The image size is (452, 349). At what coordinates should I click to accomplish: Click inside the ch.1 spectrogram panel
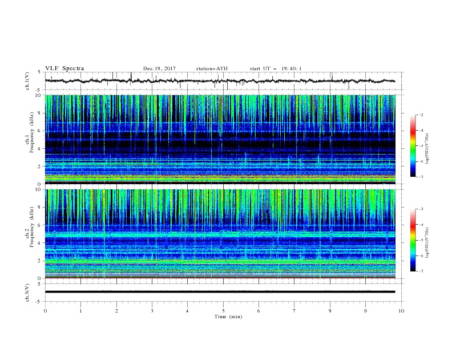[220, 139]
